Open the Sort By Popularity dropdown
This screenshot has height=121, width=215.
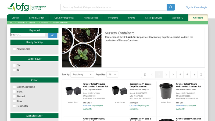[x=82, y=74]
